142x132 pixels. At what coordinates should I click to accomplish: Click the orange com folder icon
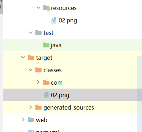click(46, 82)
